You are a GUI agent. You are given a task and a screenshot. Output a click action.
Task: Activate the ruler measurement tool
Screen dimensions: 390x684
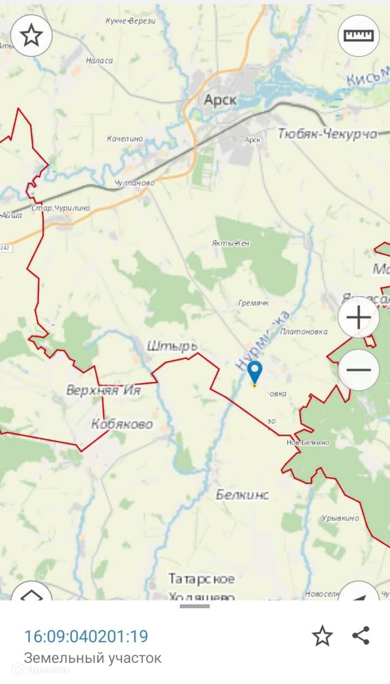tap(359, 36)
